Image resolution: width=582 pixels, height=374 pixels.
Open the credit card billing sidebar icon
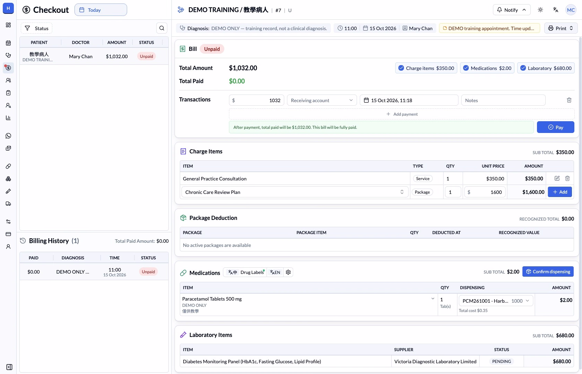click(8, 234)
